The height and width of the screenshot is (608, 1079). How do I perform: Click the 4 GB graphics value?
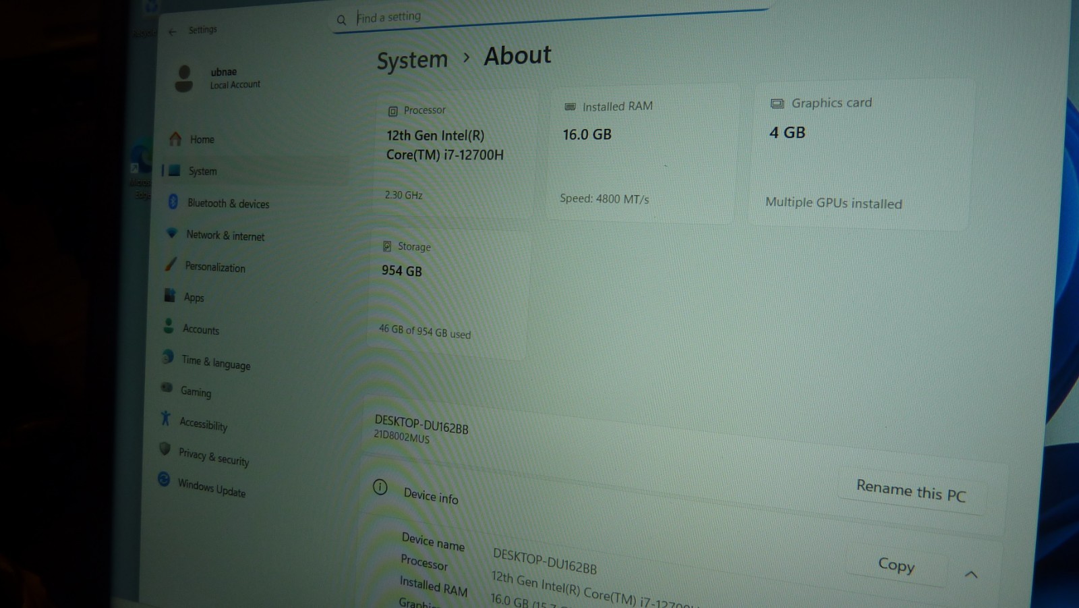click(788, 132)
